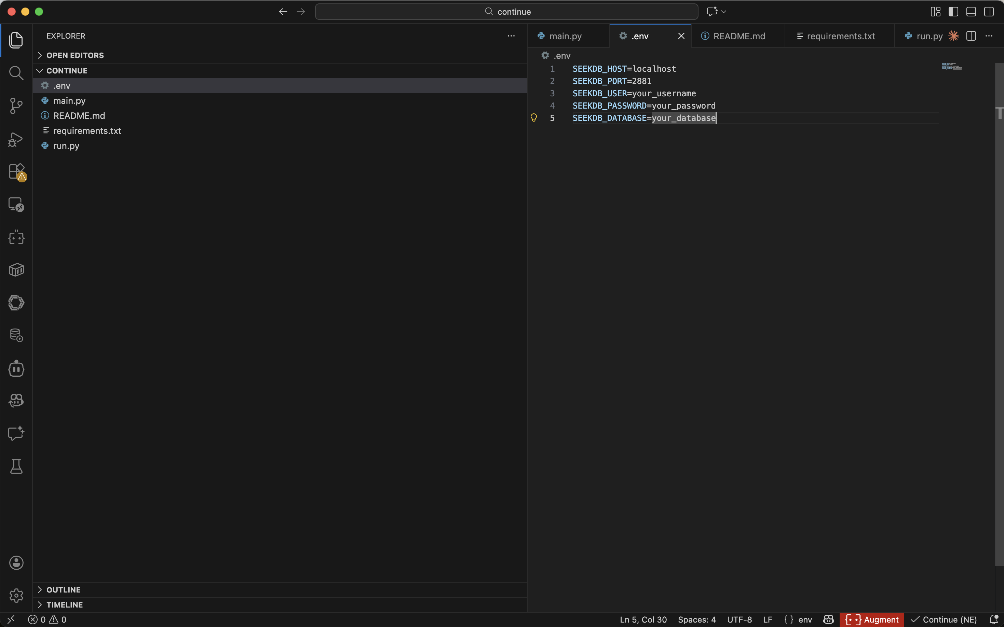
Task: Expand the Outline section
Action: (x=63, y=590)
